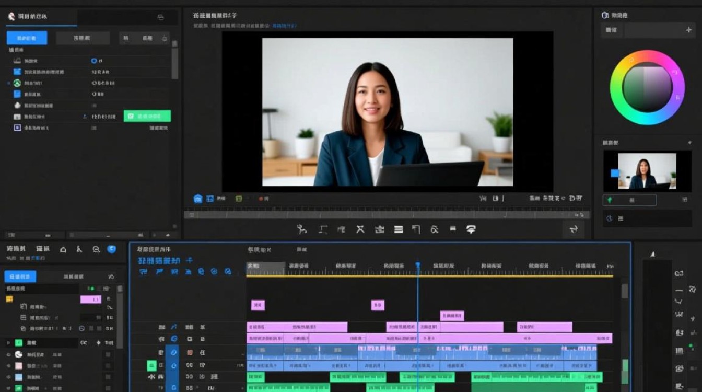Expand the row with the green icon using its triangle
Image resolution: width=702 pixels, height=392 pixels.
8,343
